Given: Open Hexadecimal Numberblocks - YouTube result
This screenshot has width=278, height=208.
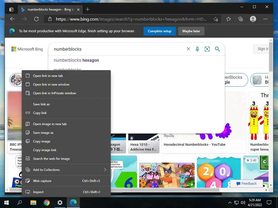Looking at the screenshot, I should [x=194, y=145].
